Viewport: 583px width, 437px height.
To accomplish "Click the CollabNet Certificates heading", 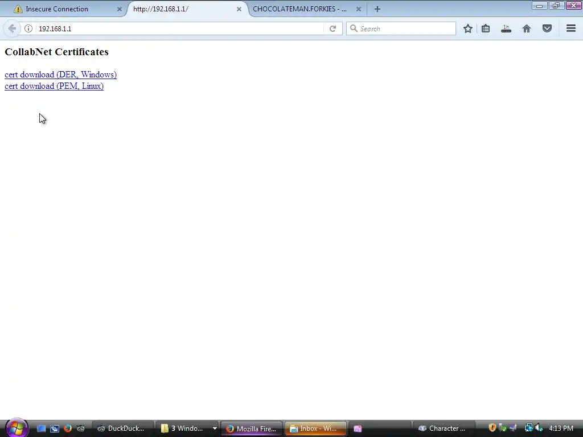I will point(56,52).
